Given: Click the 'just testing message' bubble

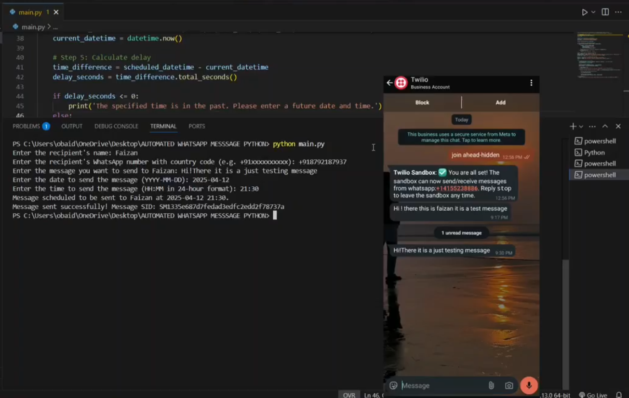Looking at the screenshot, I should click(452, 251).
